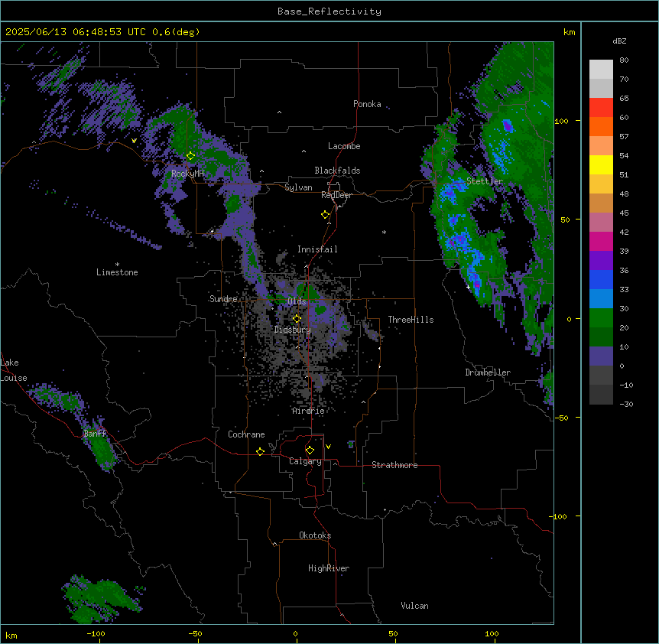Click the Limestone label
Image resolution: width=659 pixels, height=644 pixels.
117,272
